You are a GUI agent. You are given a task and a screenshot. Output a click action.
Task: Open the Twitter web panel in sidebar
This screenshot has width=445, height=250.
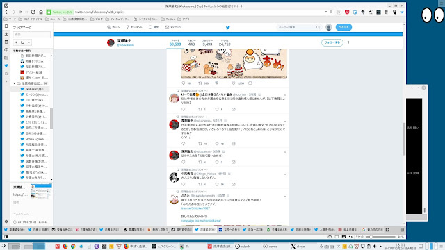click(x=6, y=65)
